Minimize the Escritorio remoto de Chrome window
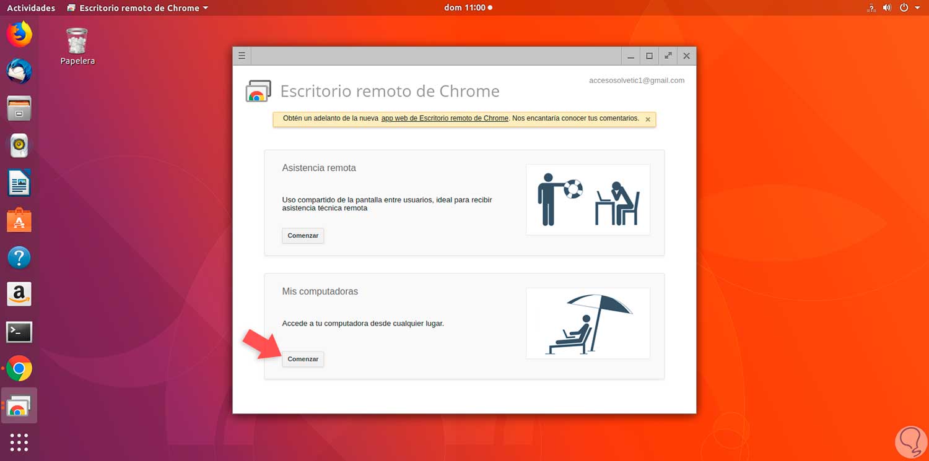The image size is (929, 461). pos(630,56)
